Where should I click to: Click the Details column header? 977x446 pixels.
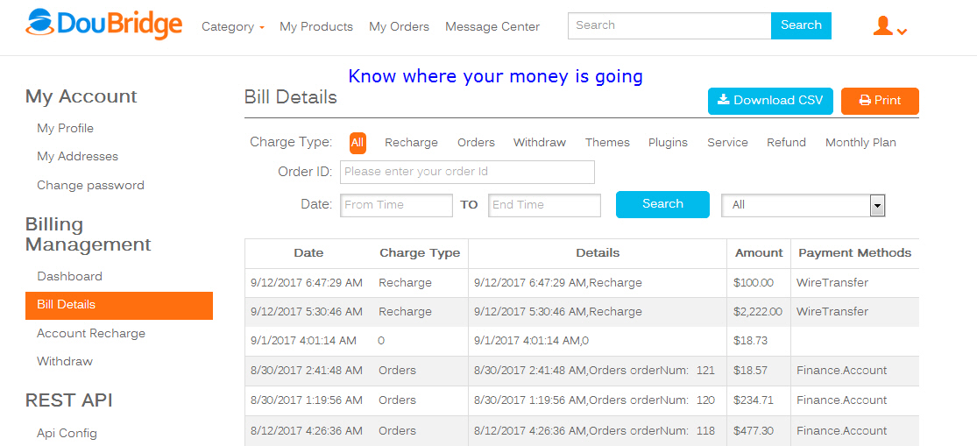click(598, 253)
